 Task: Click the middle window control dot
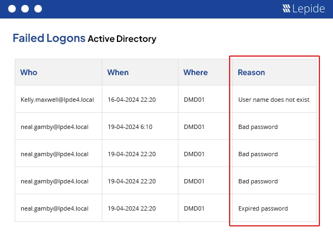(24, 9)
